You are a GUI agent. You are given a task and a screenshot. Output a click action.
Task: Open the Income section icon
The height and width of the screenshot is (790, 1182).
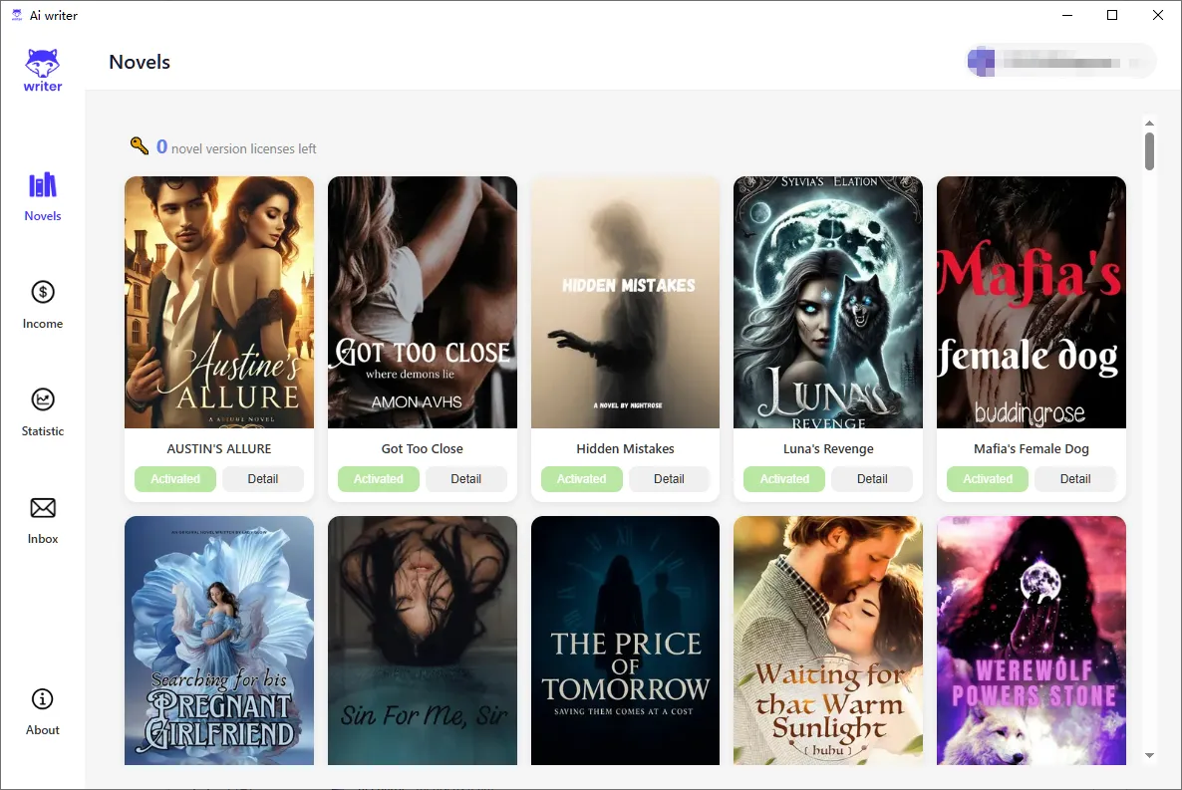click(43, 292)
